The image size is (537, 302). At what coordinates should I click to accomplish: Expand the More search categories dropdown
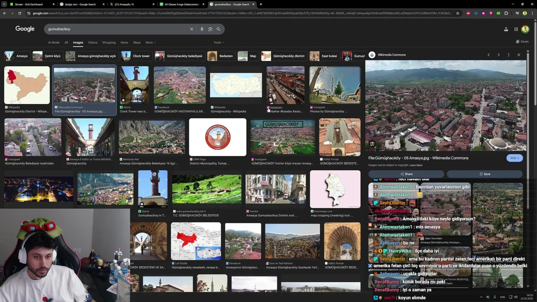150,42
